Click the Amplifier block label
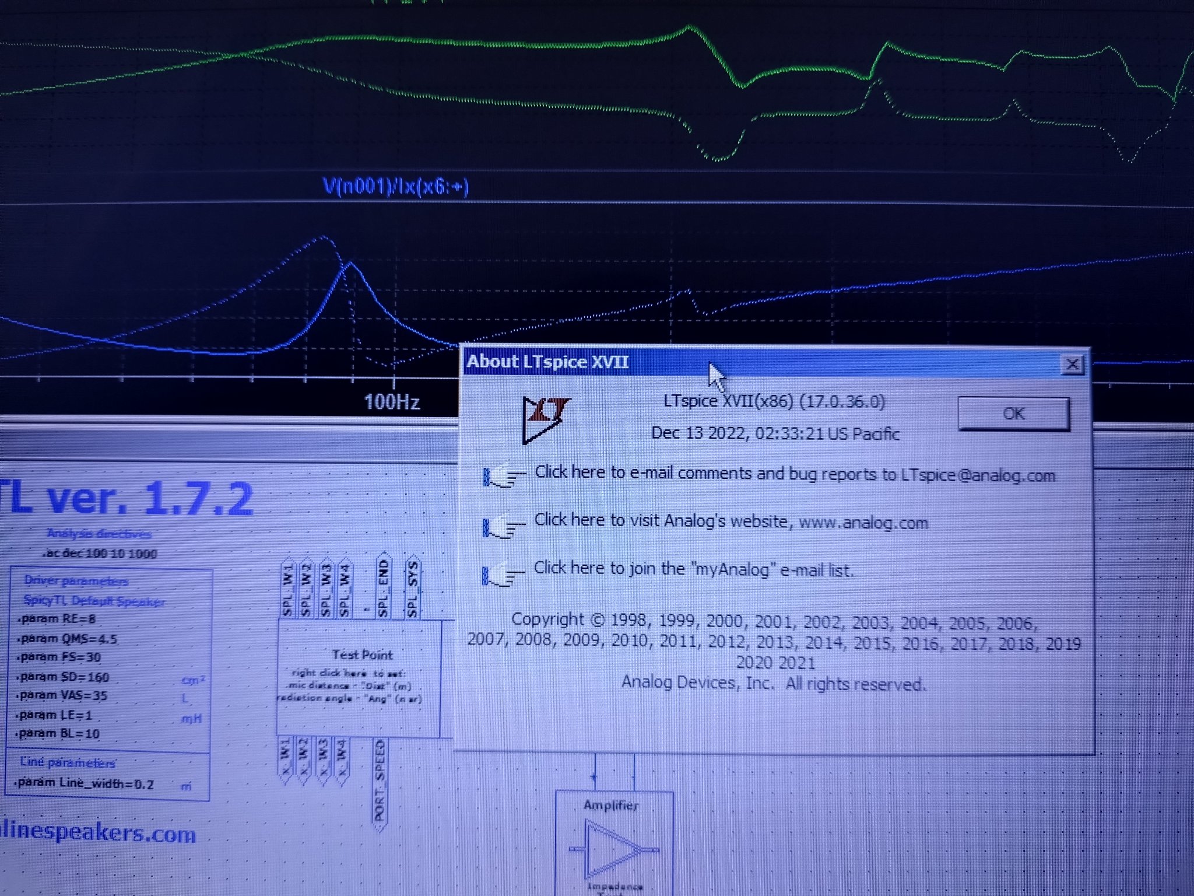The image size is (1194, 896). [611, 806]
